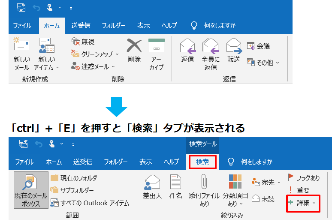Filter by subject with 件名 icon
This screenshot has width=332, height=222.
175,182
